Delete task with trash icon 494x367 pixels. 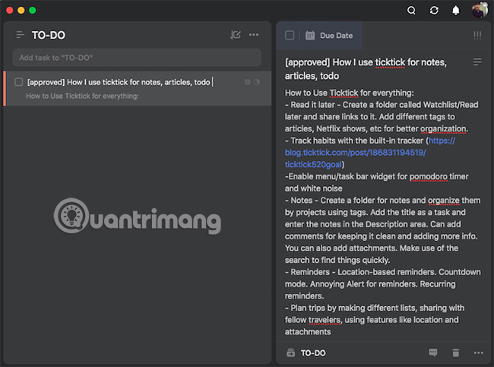pos(455,353)
